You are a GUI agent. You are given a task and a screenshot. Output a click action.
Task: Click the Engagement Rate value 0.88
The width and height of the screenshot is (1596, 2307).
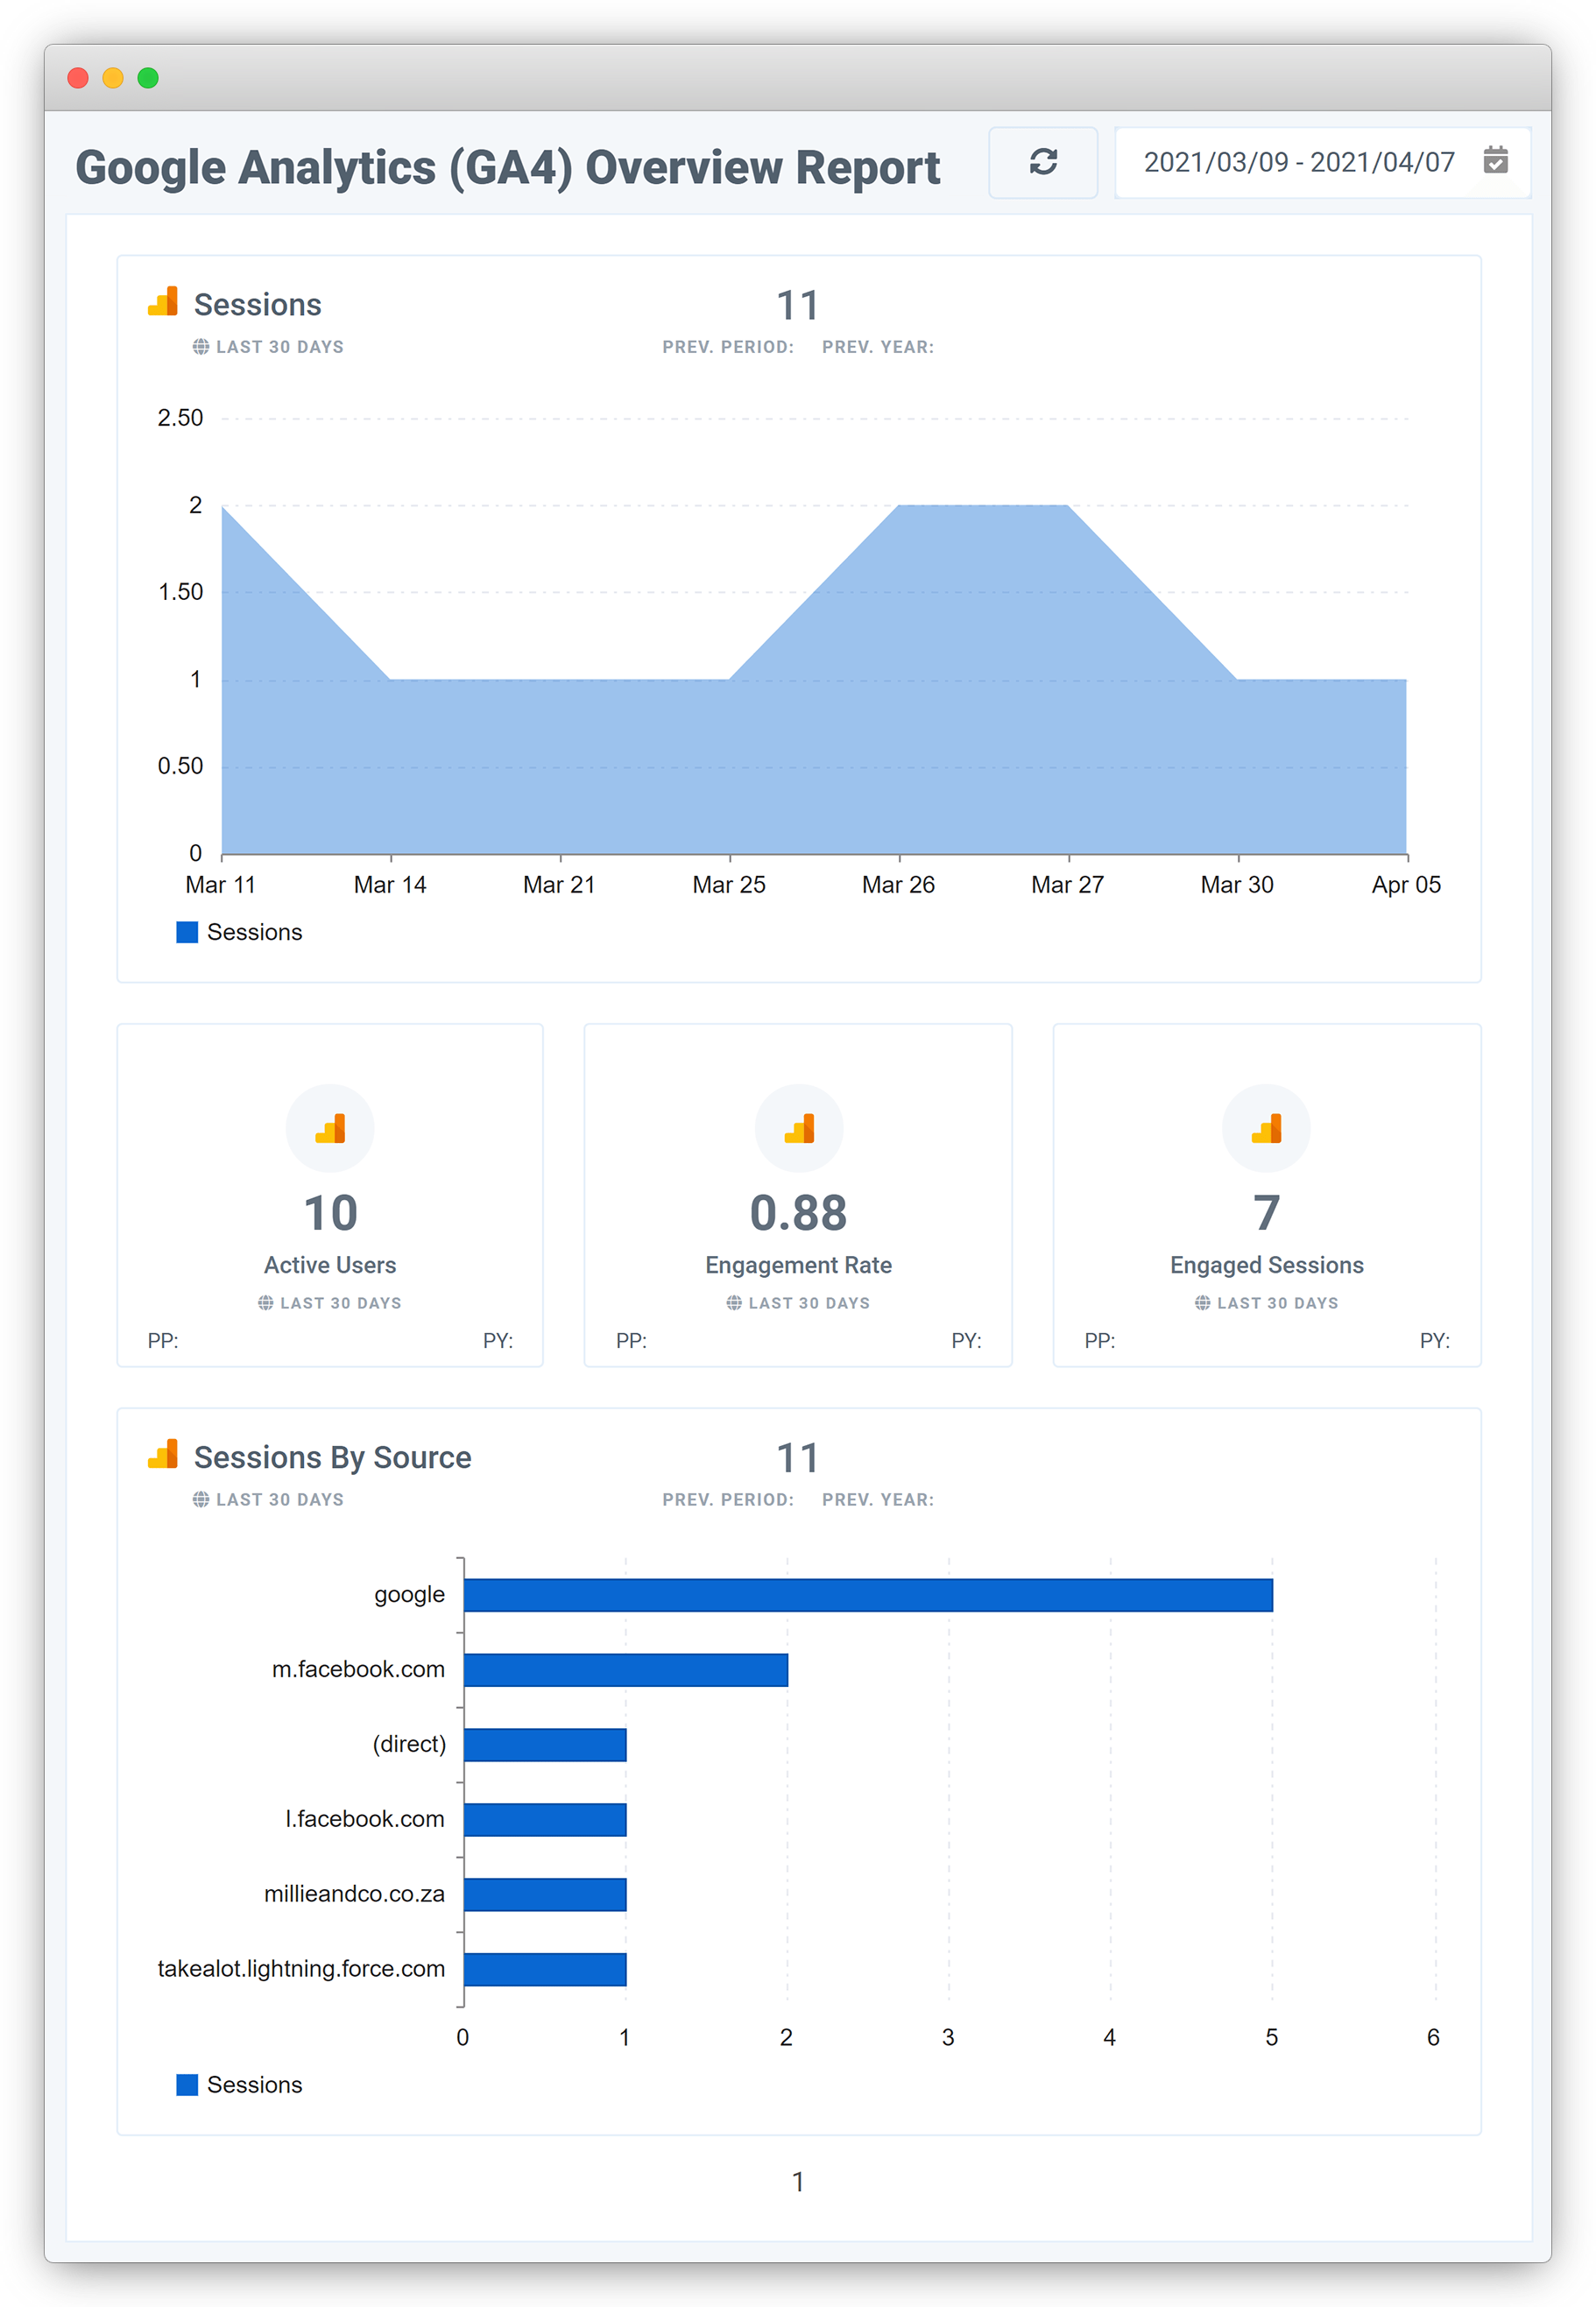pyautogui.click(x=798, y=1213)
